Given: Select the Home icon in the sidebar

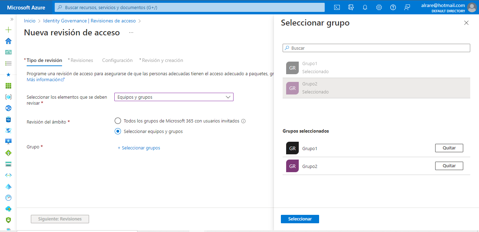Looking at the screenshot, I should (8, 41).
